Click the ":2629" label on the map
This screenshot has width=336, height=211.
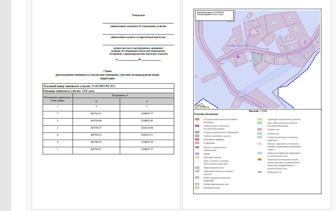[220, 64]
